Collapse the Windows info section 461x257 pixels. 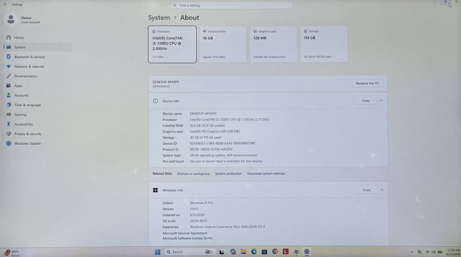click(382, 190)
